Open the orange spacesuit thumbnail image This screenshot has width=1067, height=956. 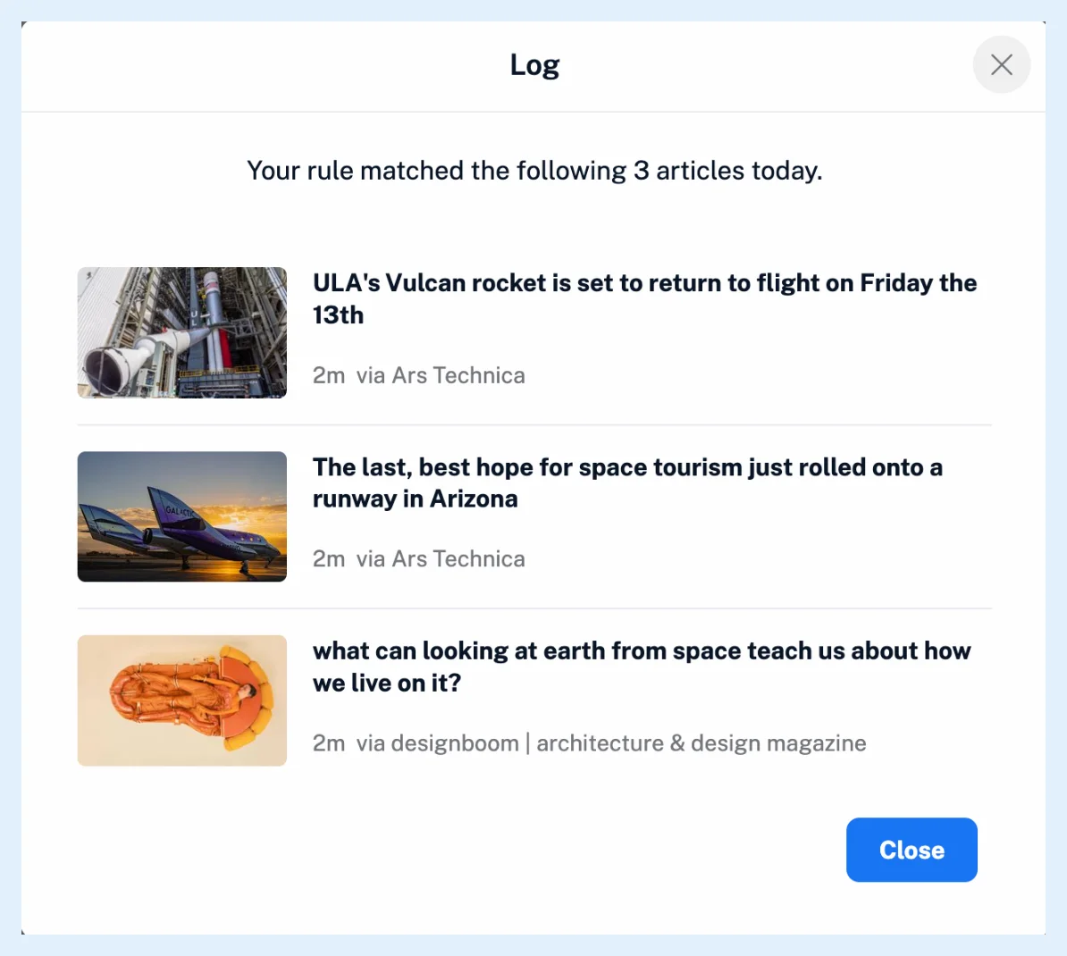point(181,700)
